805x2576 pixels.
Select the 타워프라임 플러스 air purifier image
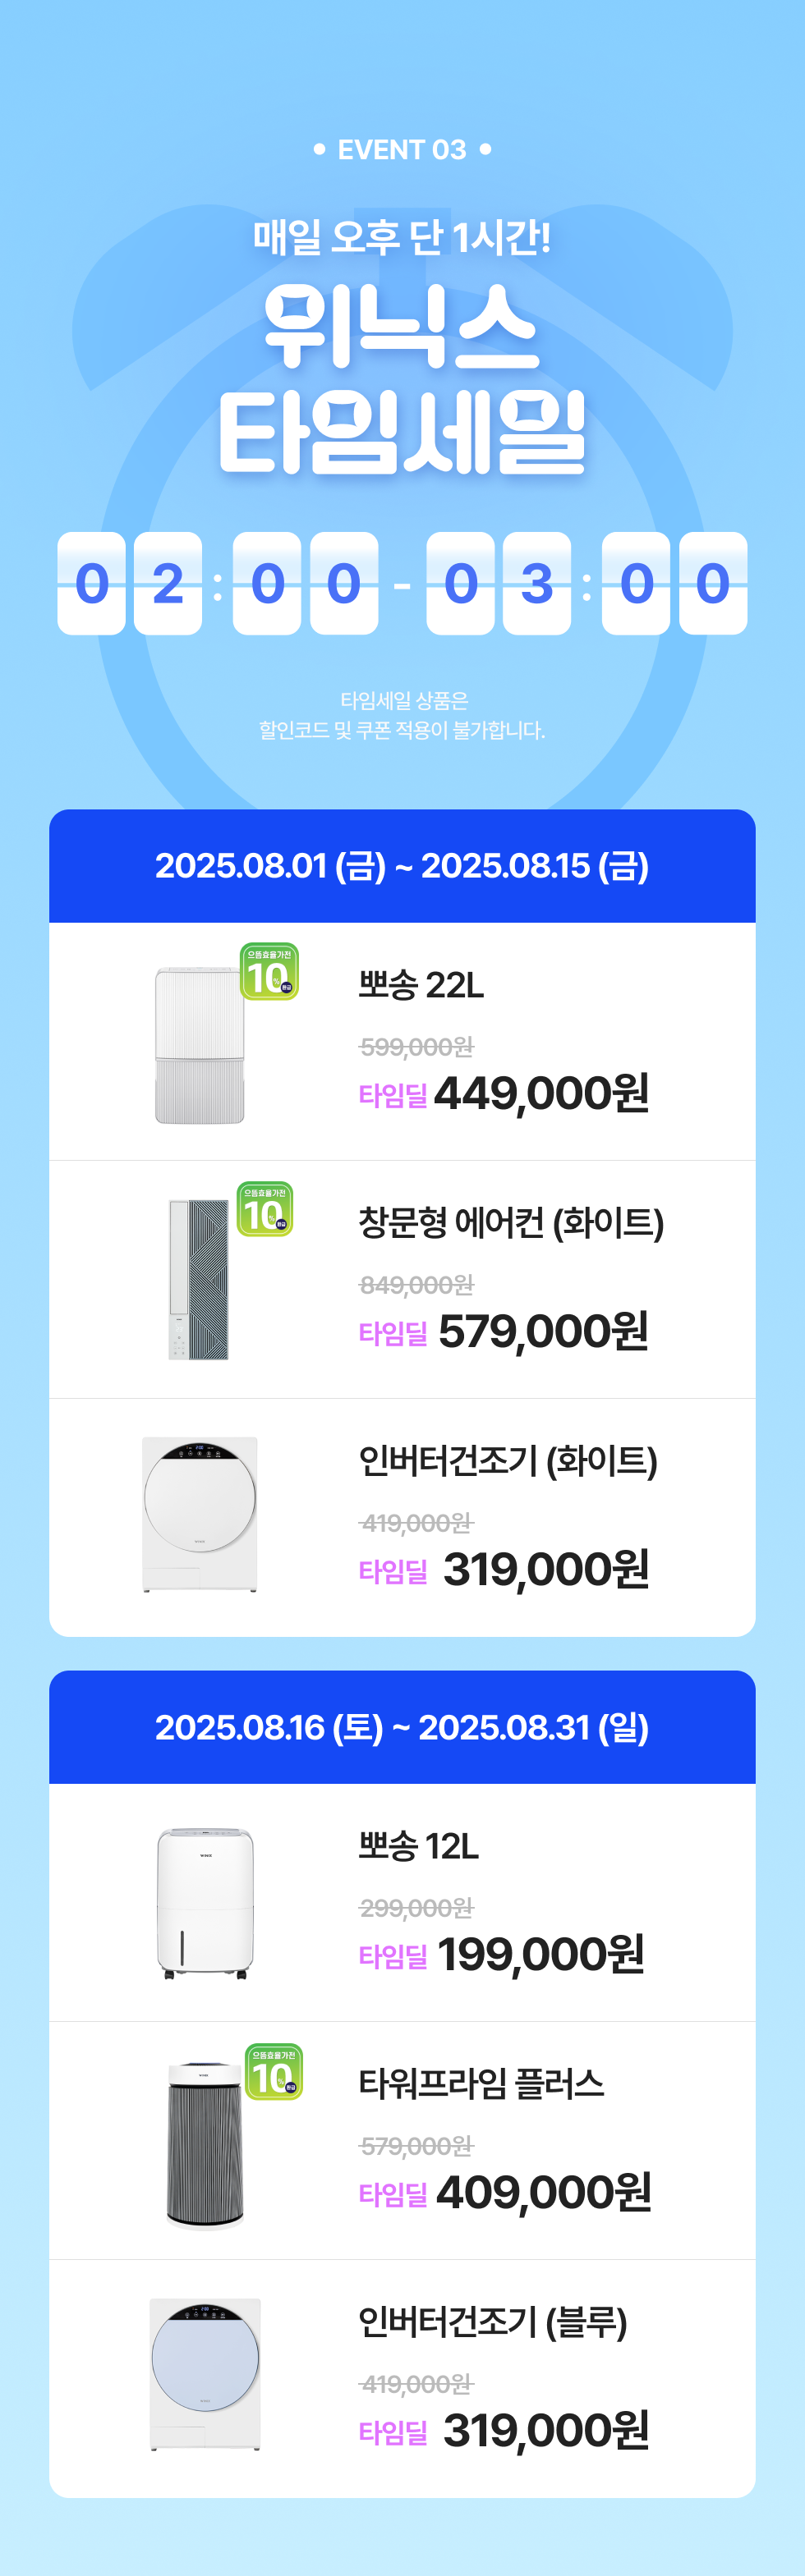pyautogui.click(x=205, y=2147)
